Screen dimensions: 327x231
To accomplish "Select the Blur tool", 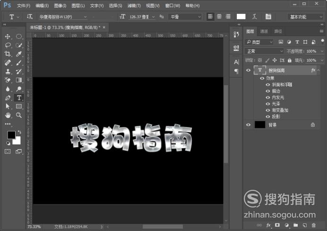I will coord(8,89).
